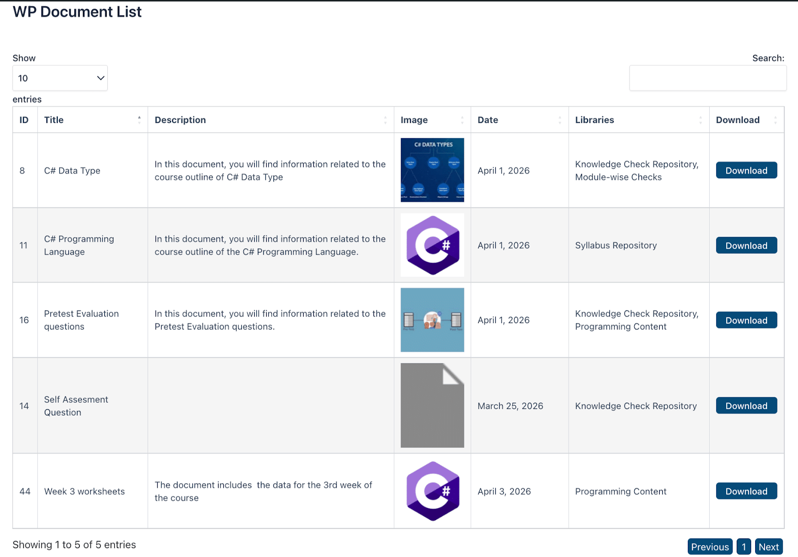Click into the Search input field

[708, 78]
